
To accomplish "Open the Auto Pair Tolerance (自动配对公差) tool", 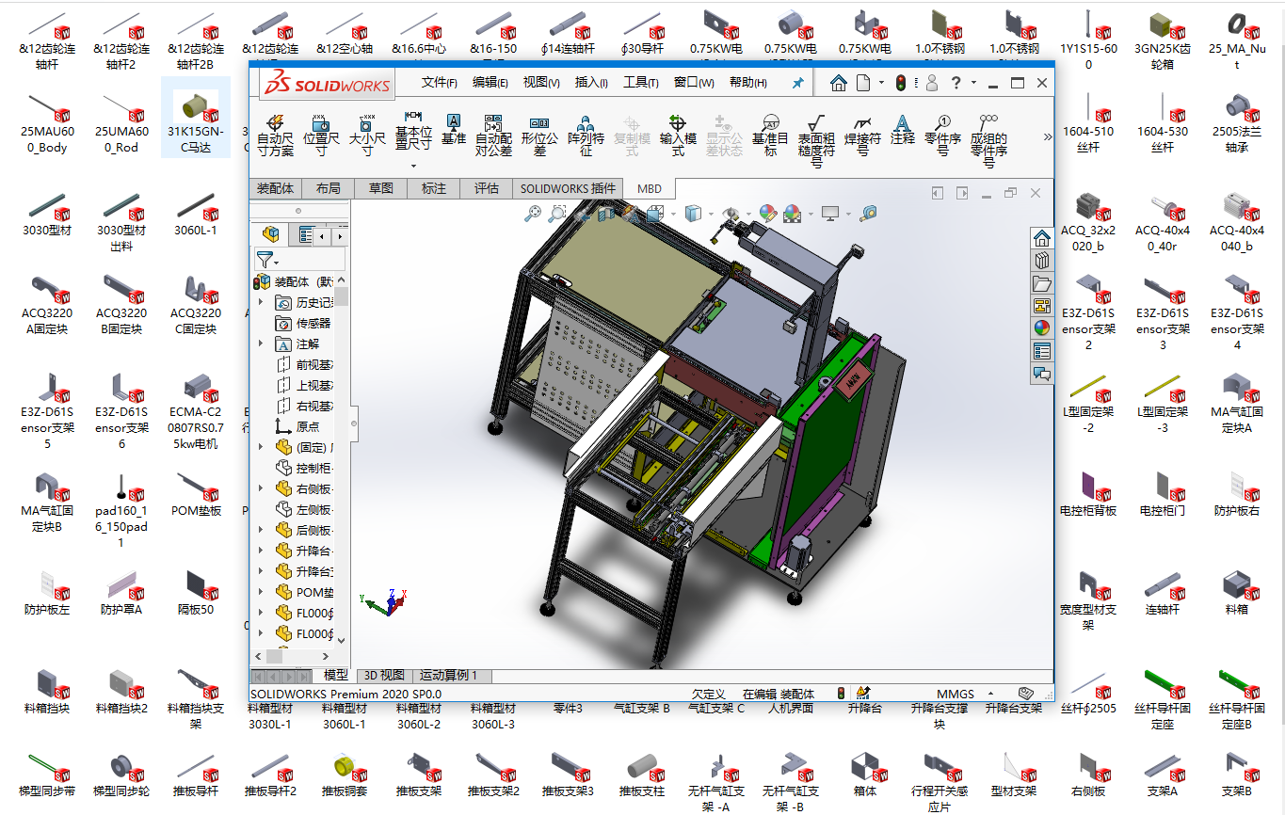I will click(x=493, y=135).
